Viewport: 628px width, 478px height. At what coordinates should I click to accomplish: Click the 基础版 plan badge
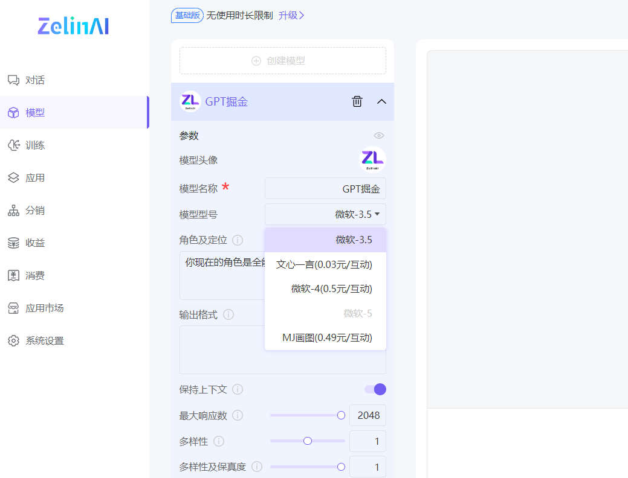pyautogui.click(x=187, y=16)
